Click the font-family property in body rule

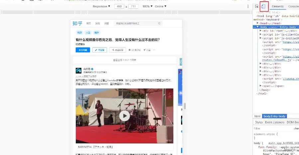[267, 147]
